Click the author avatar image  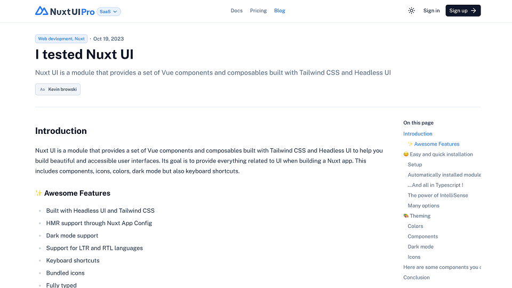coord(43,90)
